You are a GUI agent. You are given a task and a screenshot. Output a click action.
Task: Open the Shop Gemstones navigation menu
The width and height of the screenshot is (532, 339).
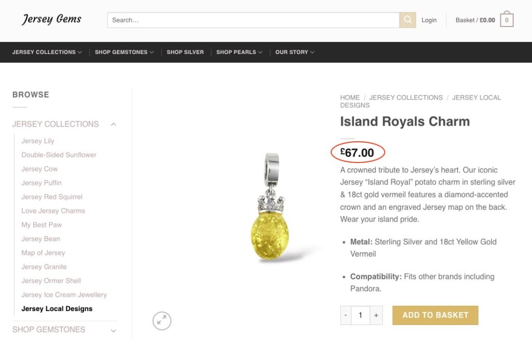click(124, 52)
